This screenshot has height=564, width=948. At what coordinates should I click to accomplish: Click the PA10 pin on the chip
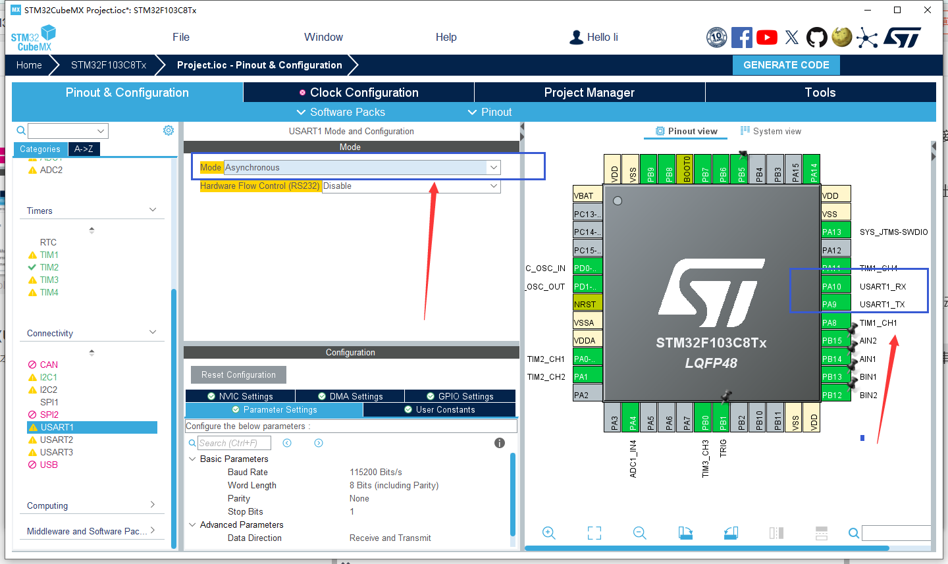click(836, 286)
